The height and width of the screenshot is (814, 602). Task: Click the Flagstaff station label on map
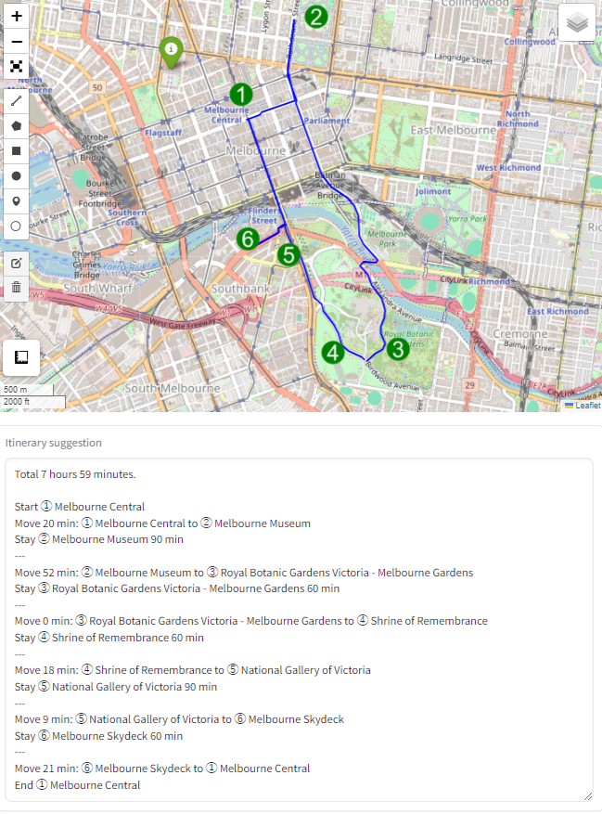(x=163, y=133)
